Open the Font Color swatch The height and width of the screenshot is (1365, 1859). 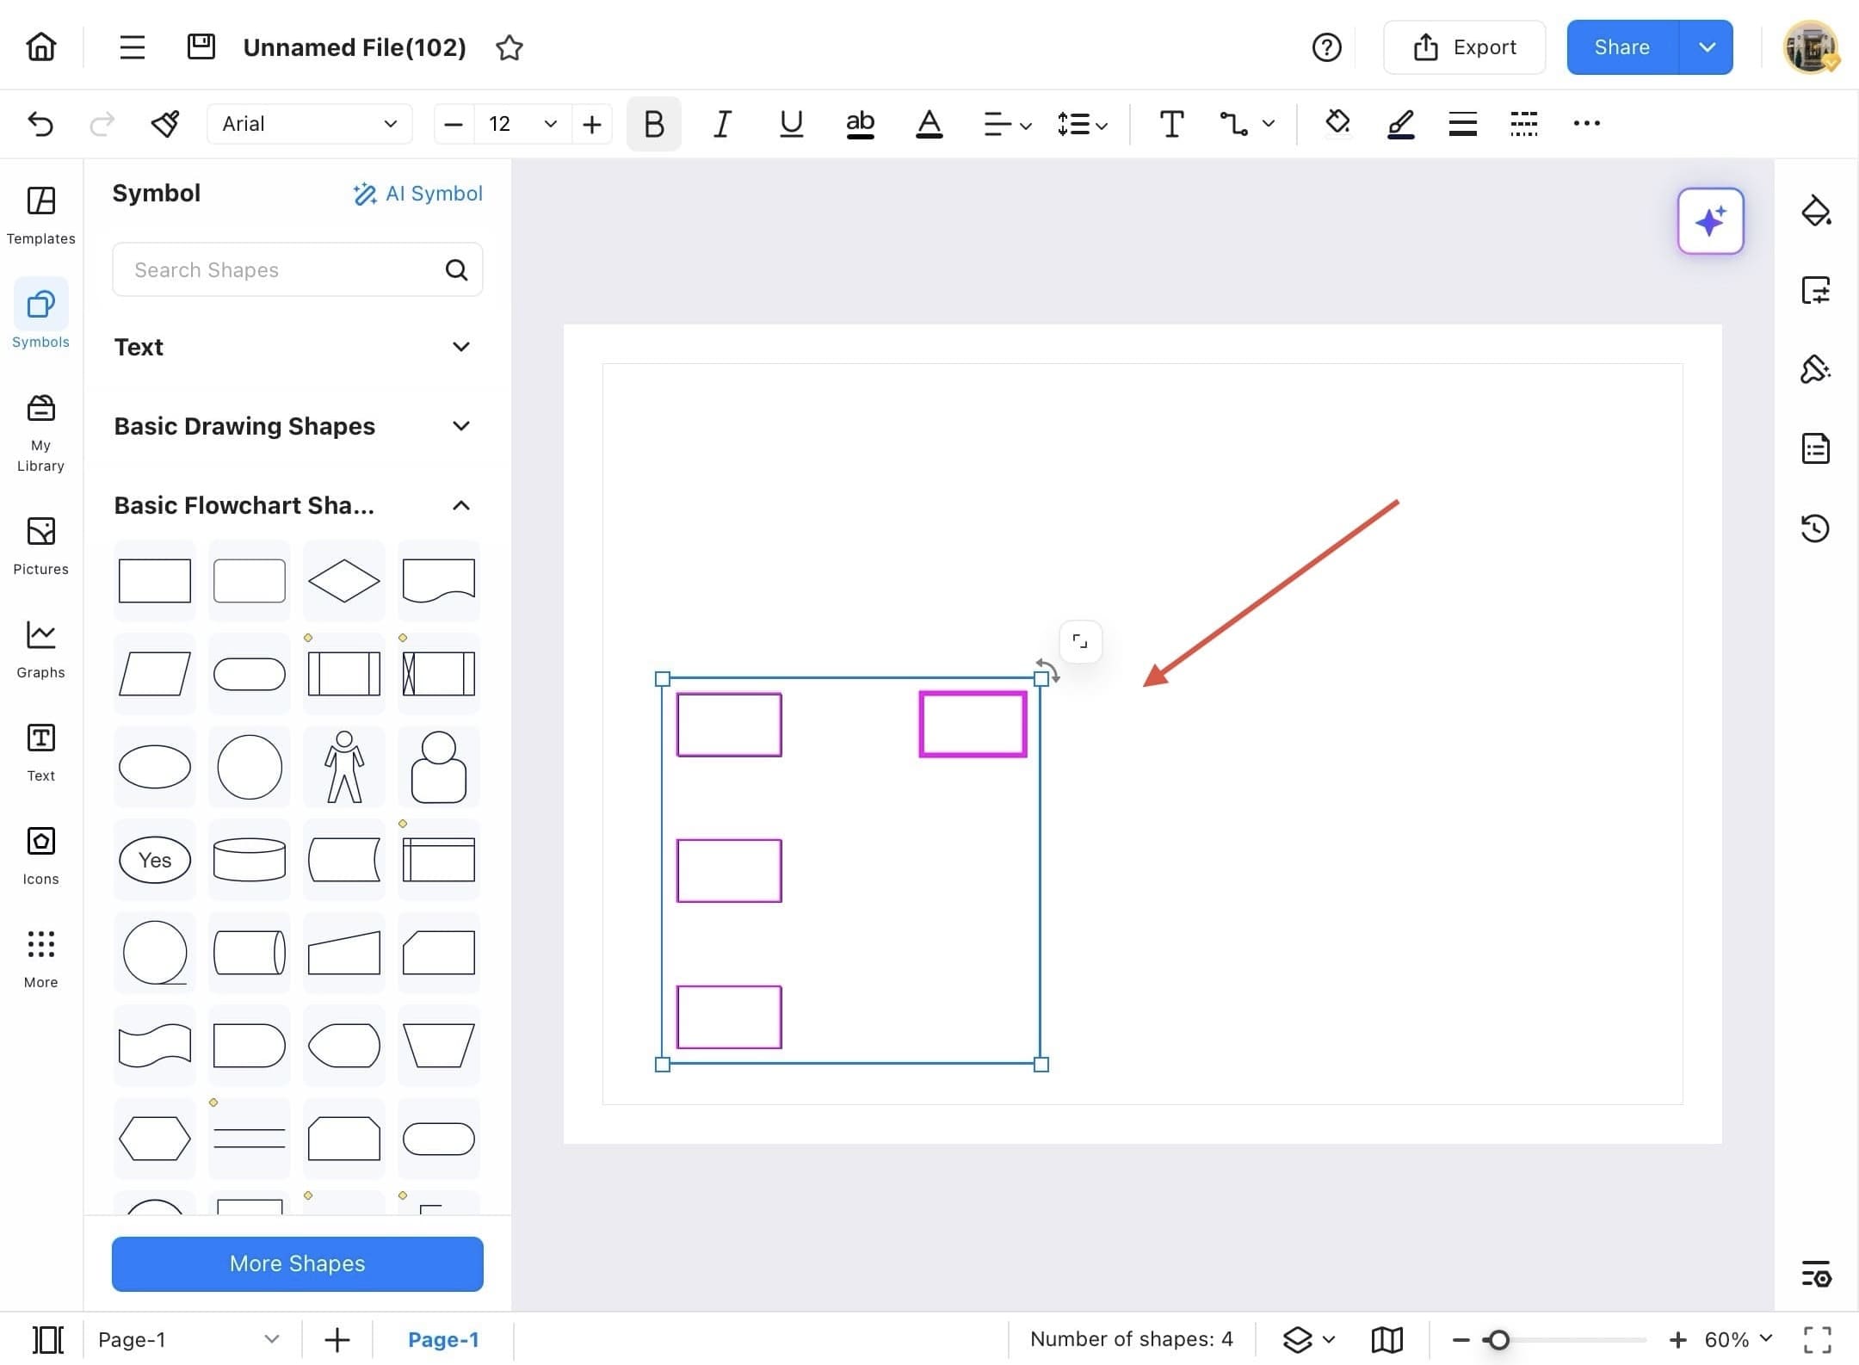(x=929, y=123)
